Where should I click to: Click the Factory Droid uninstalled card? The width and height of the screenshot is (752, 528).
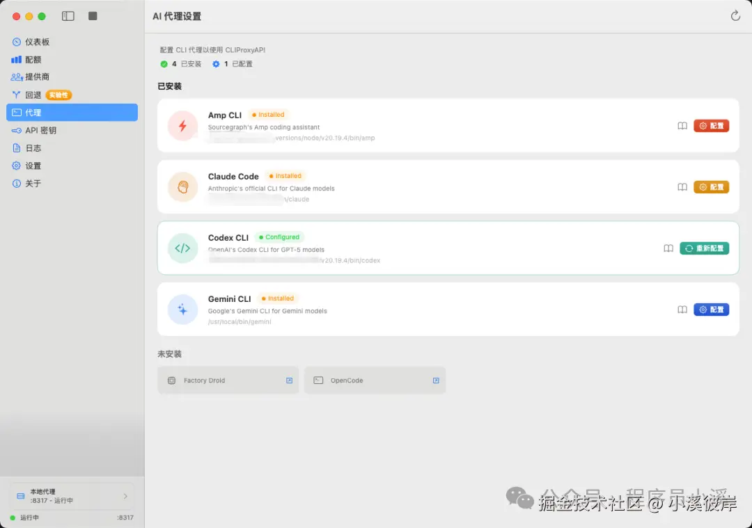pos(228,381)
